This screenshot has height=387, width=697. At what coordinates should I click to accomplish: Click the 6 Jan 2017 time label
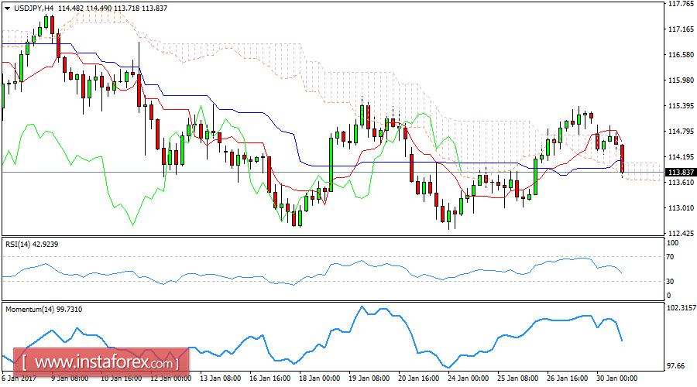click(x=19, y=378)
